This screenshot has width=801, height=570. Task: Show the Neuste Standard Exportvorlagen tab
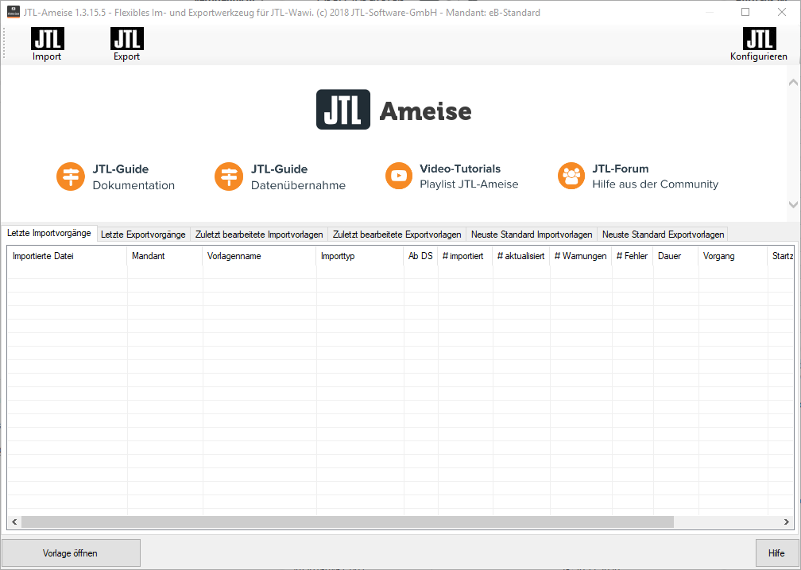663,235
